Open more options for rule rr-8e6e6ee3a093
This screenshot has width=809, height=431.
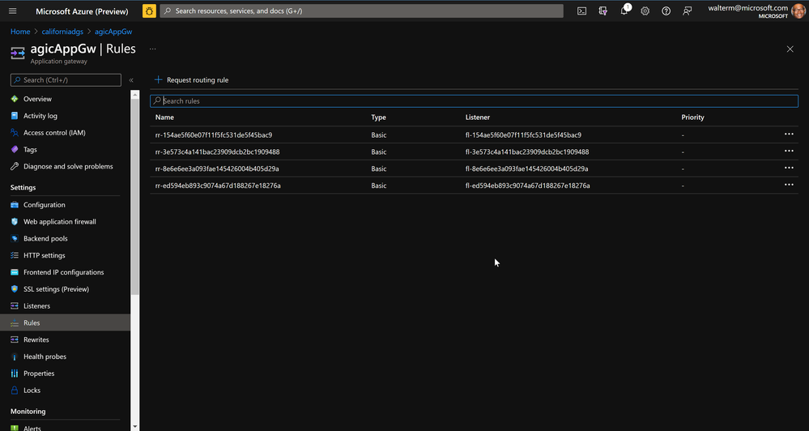[x=789, y=168]
